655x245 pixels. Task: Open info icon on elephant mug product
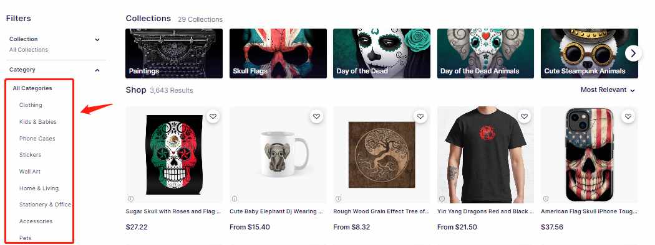pyautogui.click(x=235, y=198)
